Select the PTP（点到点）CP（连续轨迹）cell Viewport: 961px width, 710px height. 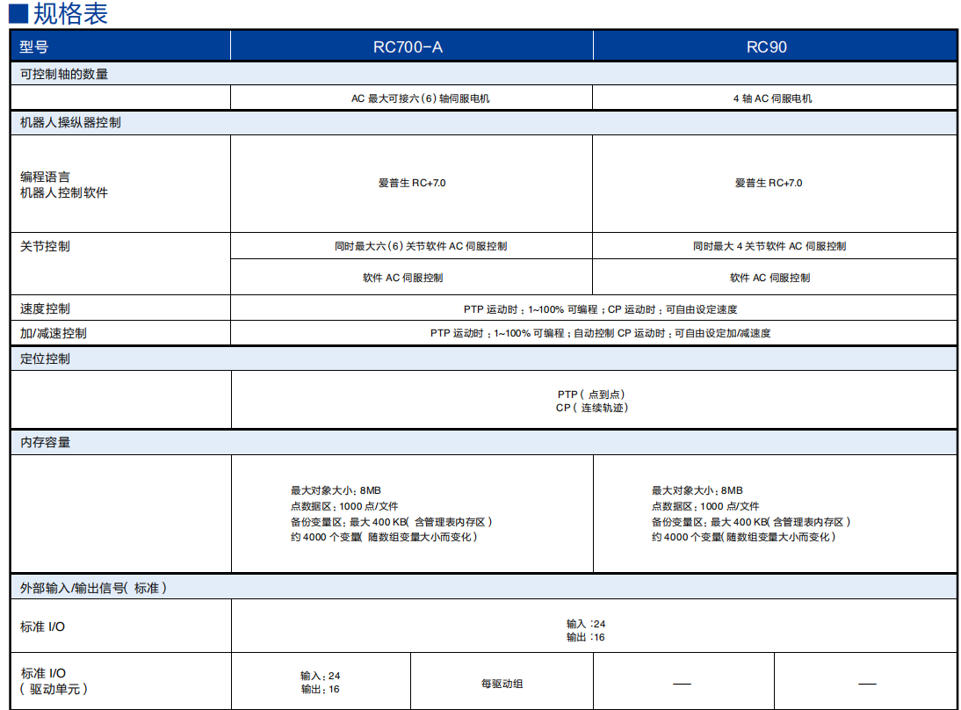594,400
